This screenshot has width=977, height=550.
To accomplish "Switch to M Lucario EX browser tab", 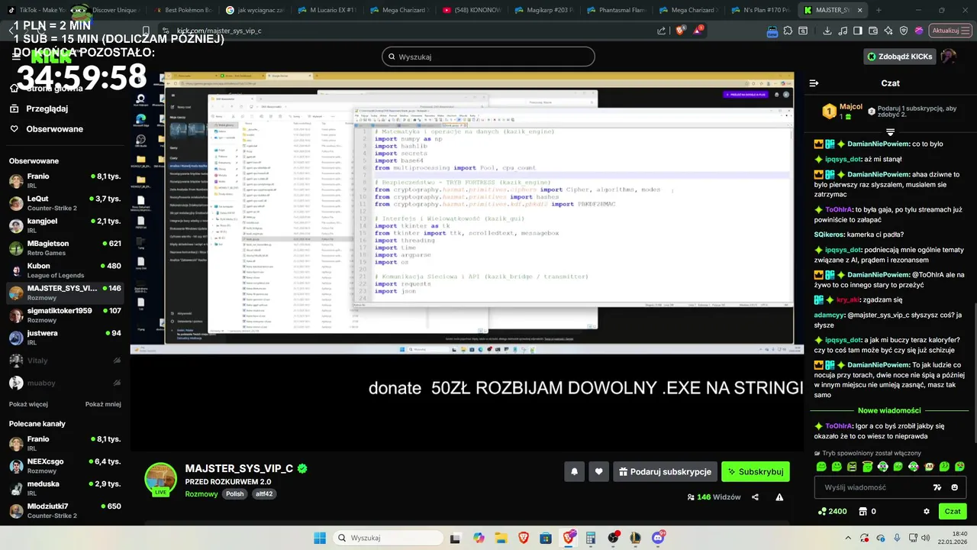I will tap(329, 10).
